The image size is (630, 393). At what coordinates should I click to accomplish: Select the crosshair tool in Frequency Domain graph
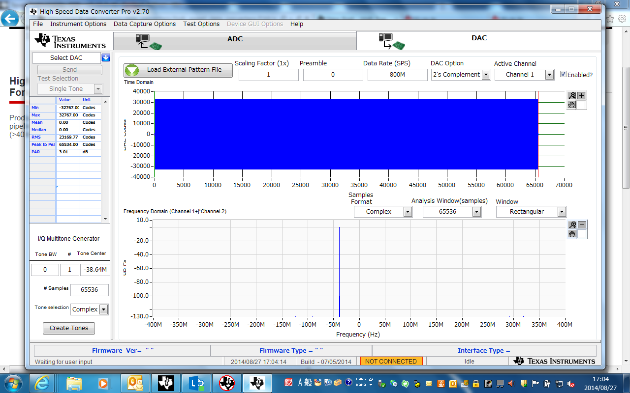coord(581,225)
